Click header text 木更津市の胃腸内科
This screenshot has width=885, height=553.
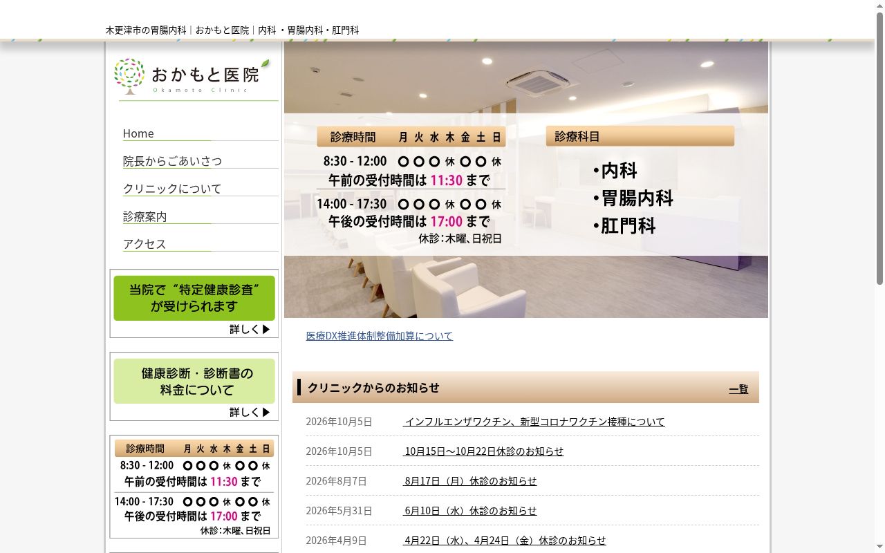coord(146,30)
